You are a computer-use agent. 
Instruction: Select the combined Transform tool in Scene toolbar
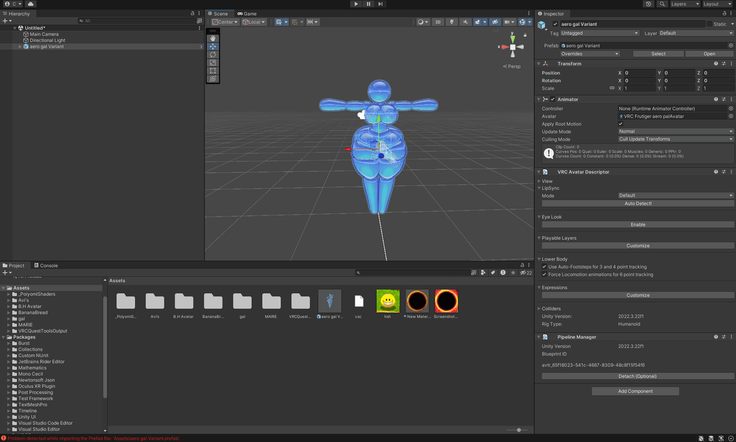pos(213,79)
